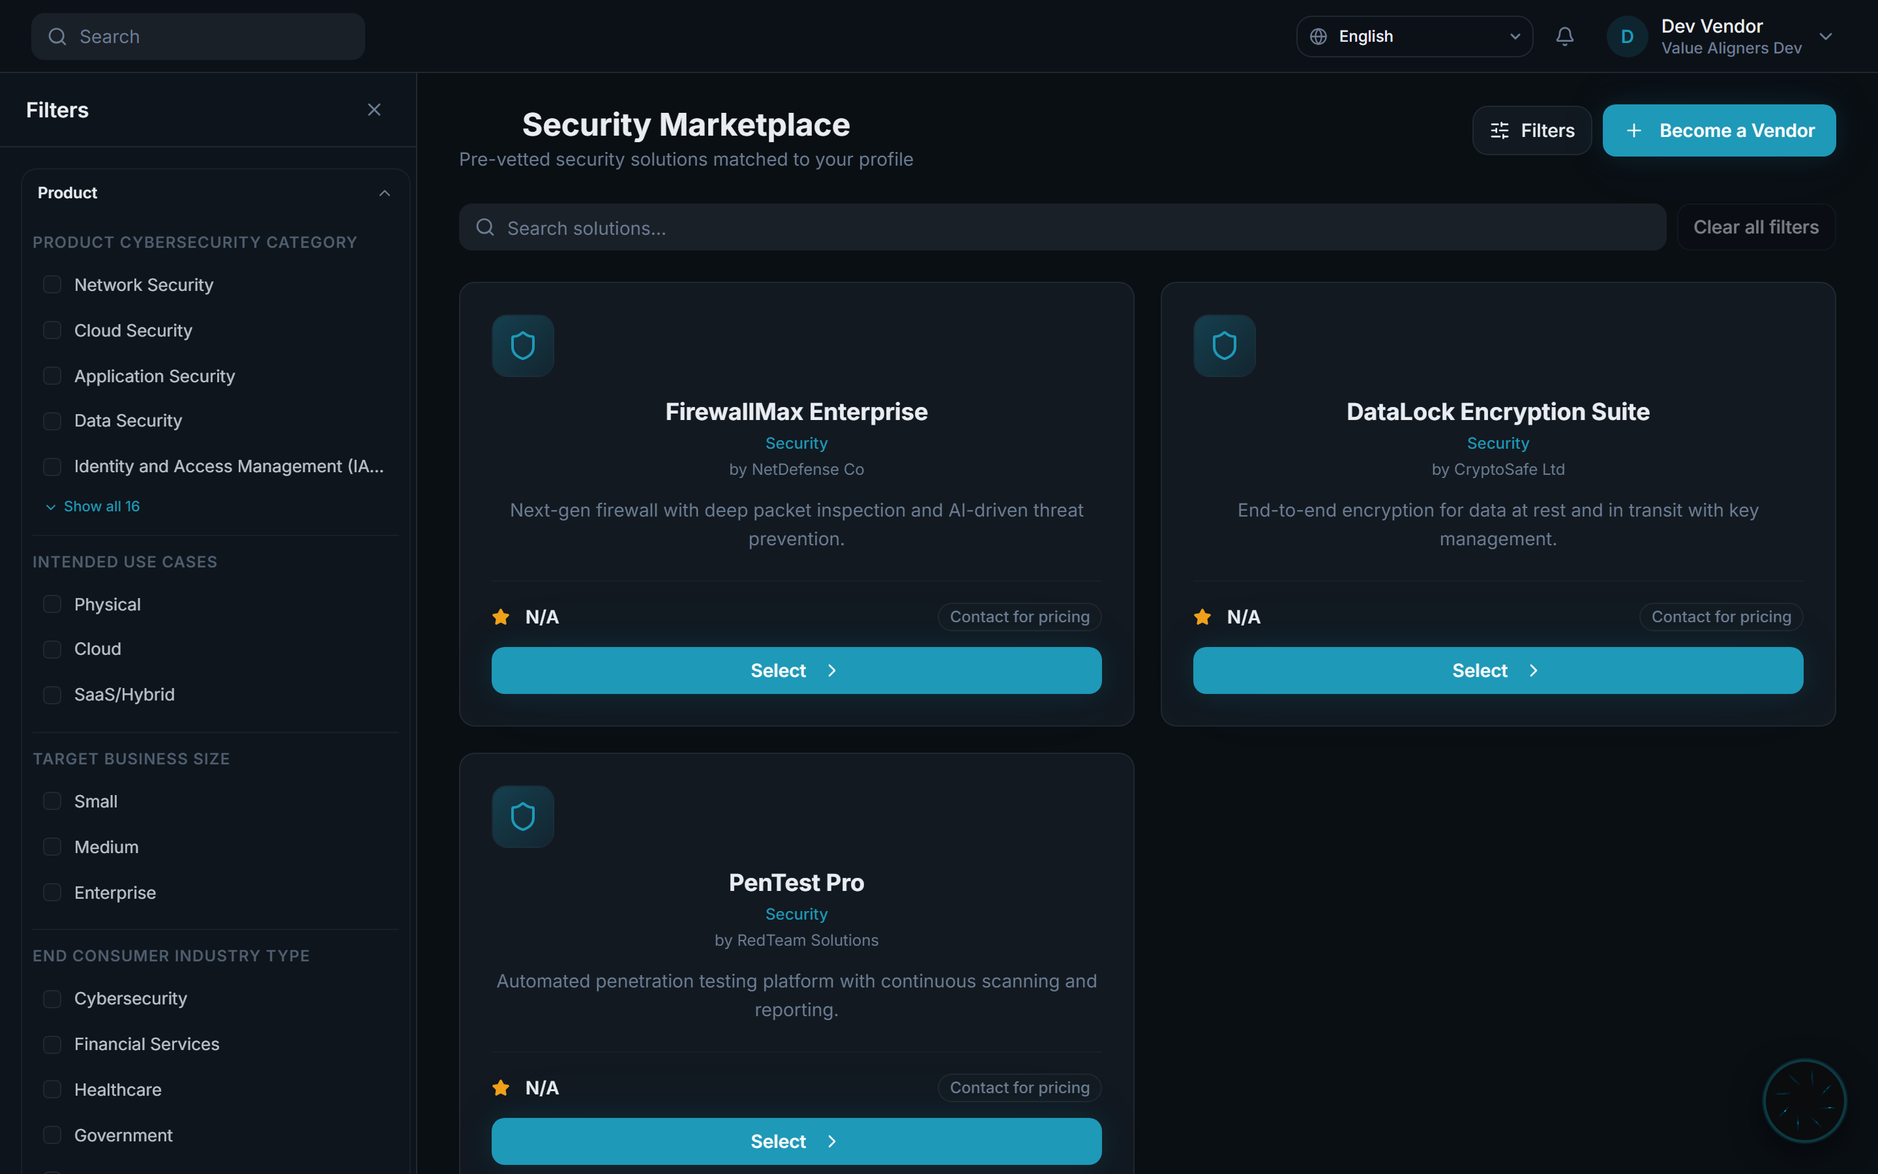
Task: Check the Network Security filter
Action: 52,285
